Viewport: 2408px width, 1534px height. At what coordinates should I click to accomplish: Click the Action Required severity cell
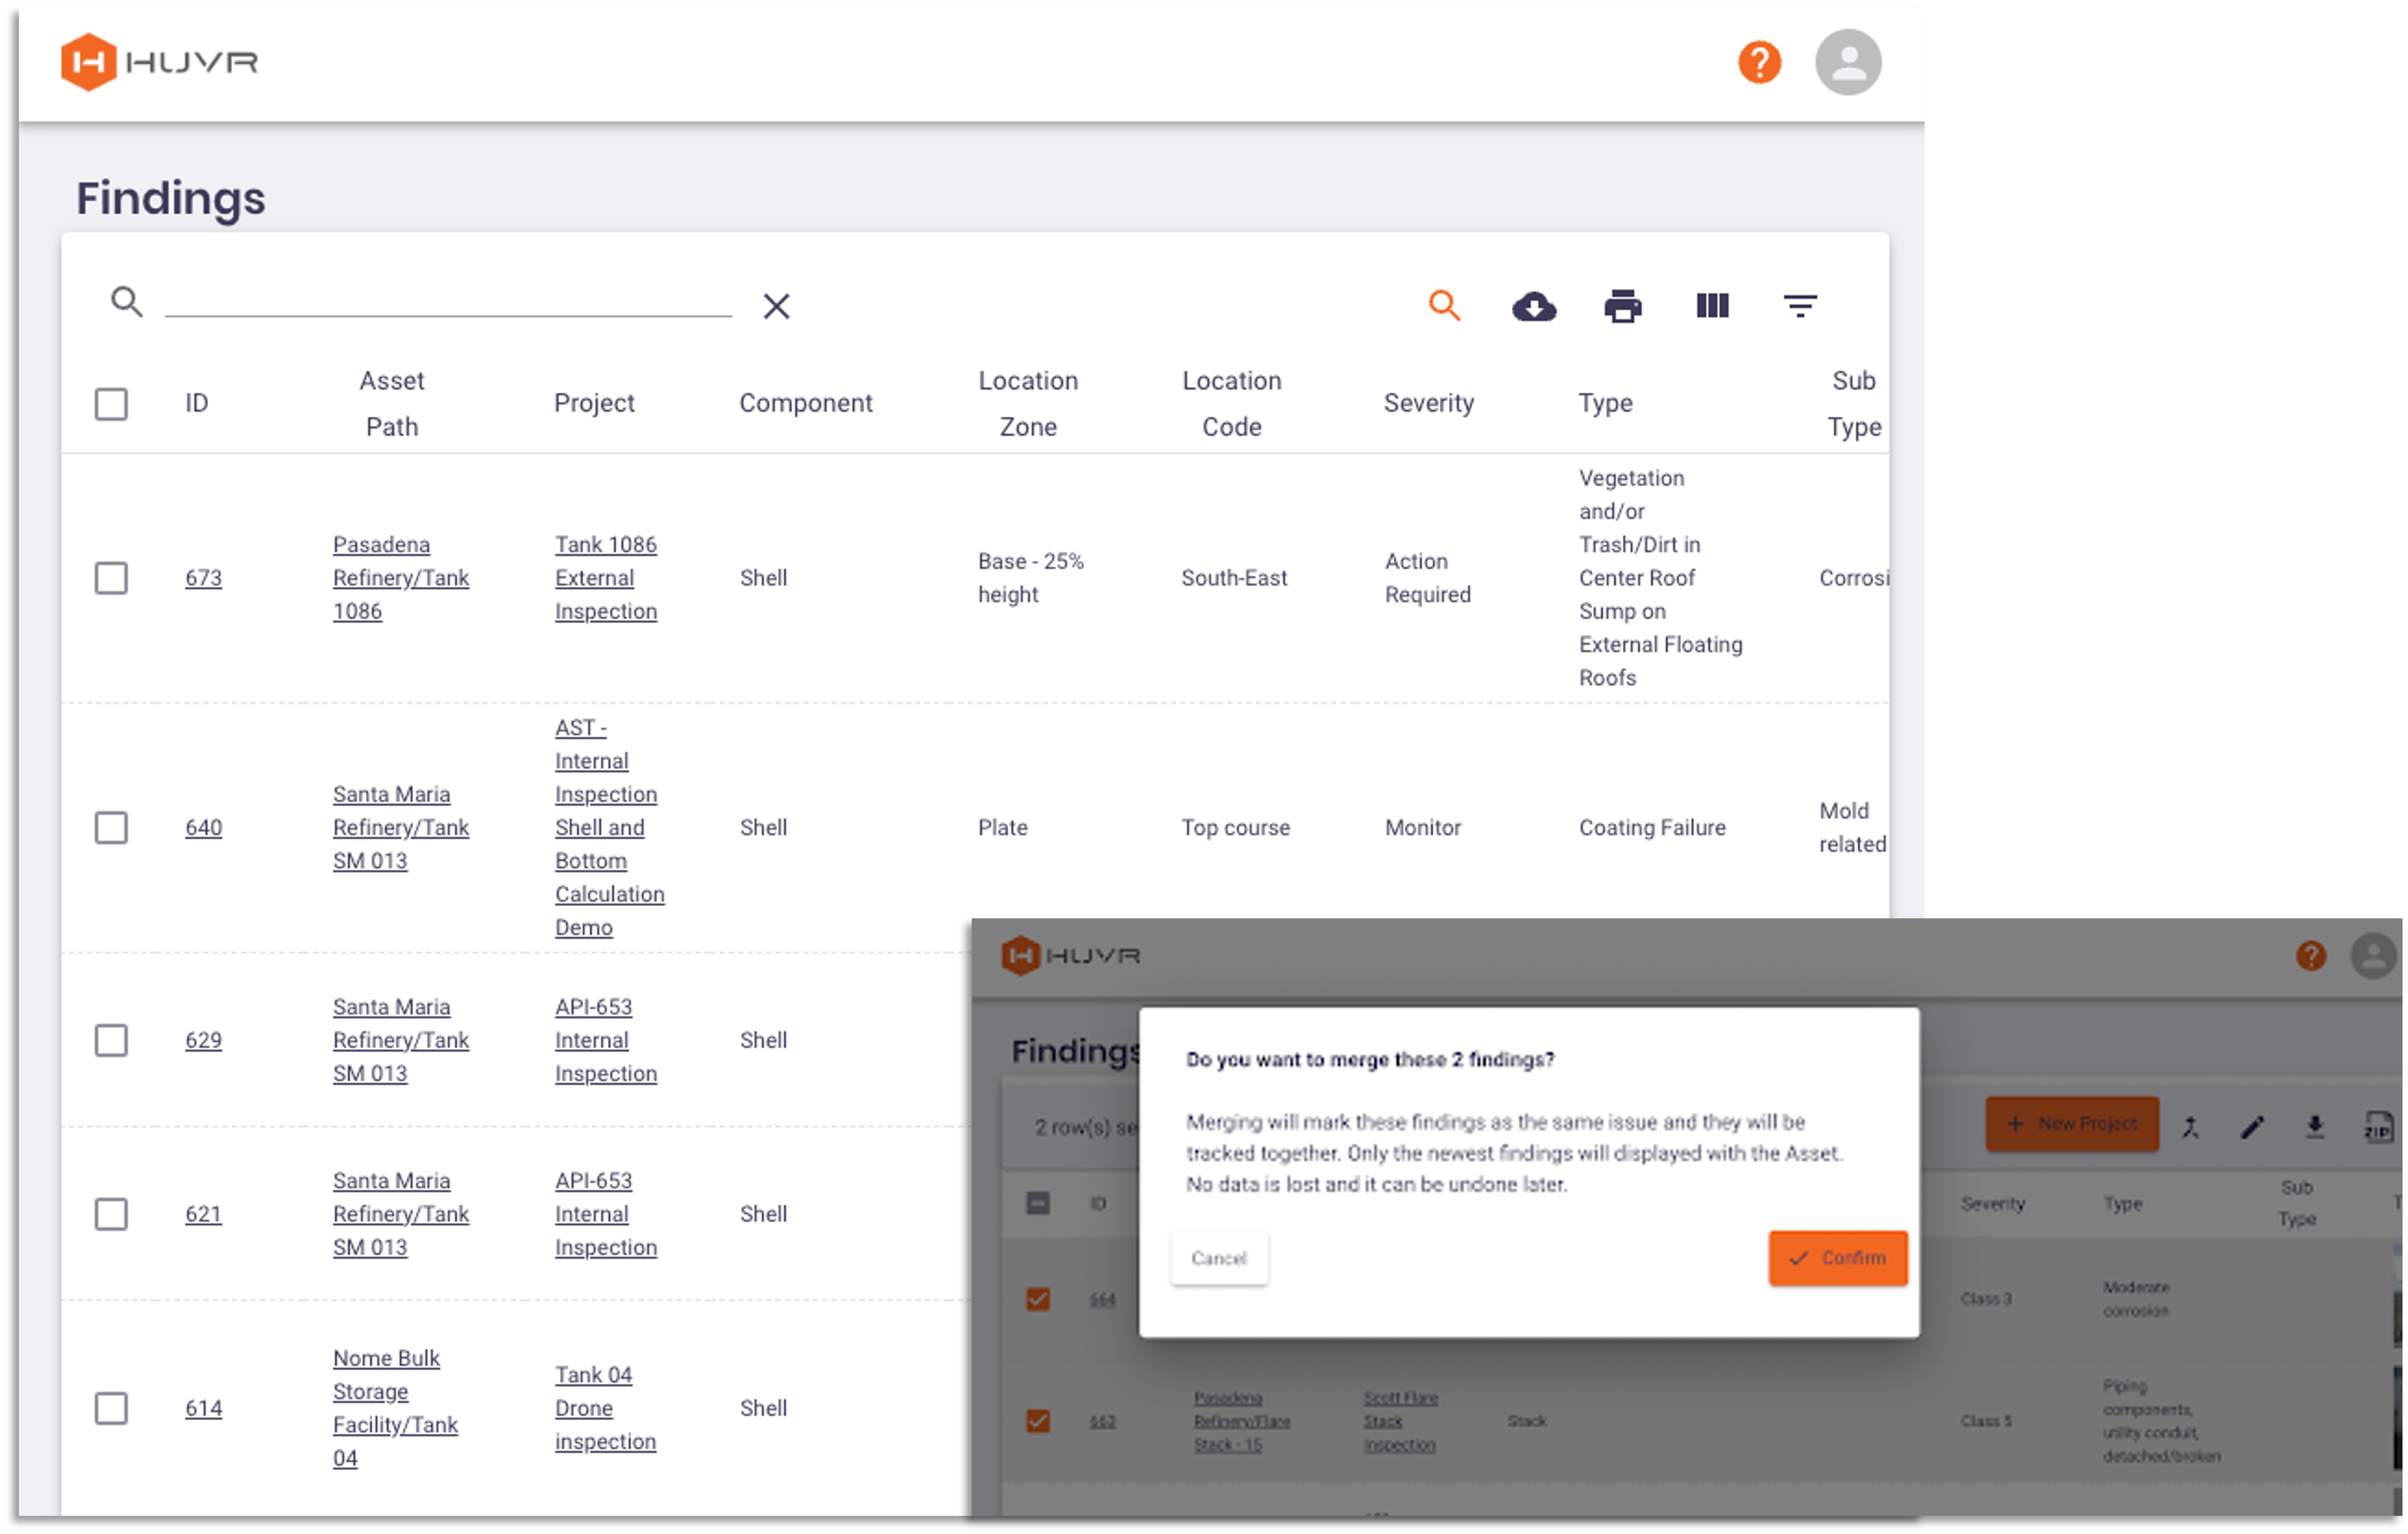[x=1428, y=578]
